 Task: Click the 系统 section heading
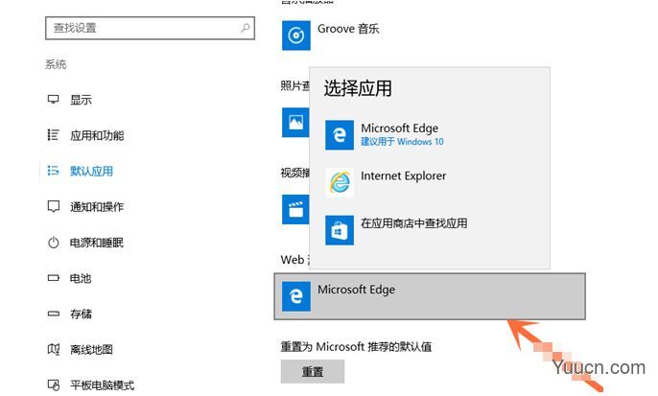(56, 64)
